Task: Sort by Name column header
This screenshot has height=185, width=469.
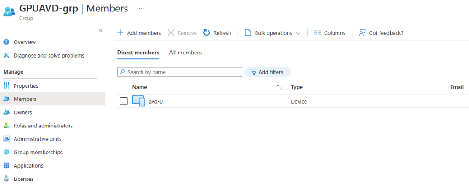Action: 139,87
